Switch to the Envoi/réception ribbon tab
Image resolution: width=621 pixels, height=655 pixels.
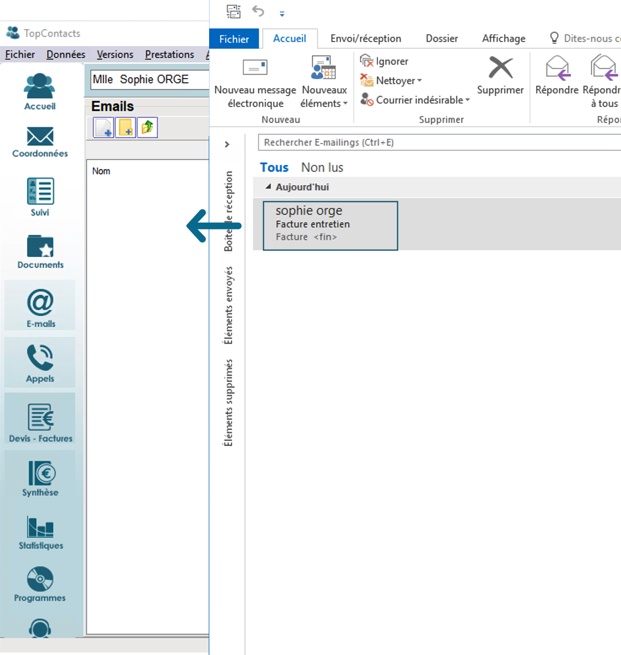366,39
